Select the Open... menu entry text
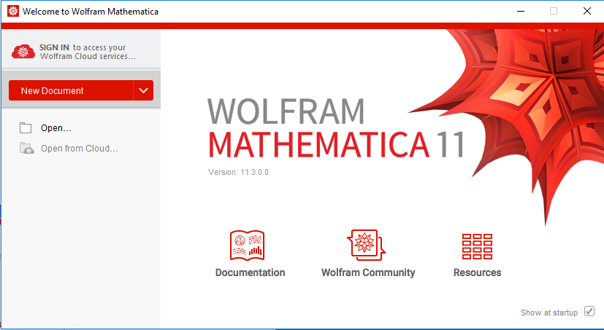The image size is (604, 330). 56,128
